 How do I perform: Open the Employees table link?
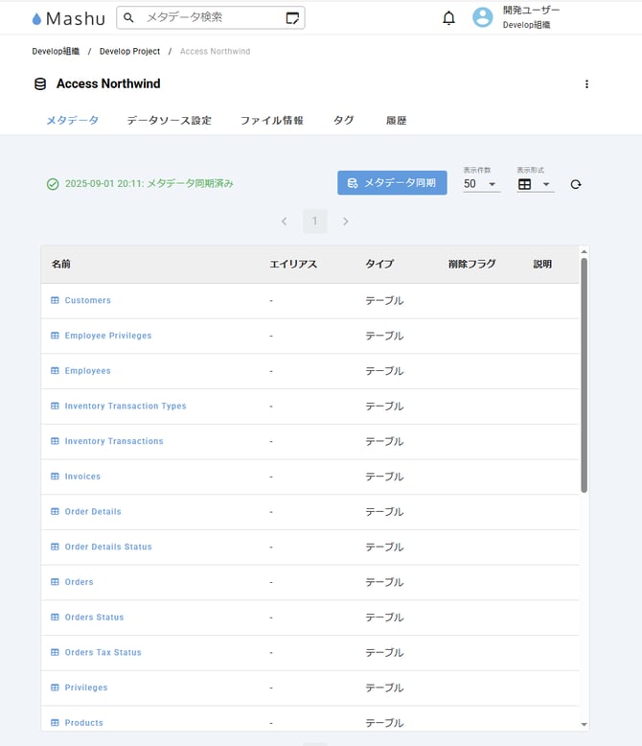[x=87, y=371]
